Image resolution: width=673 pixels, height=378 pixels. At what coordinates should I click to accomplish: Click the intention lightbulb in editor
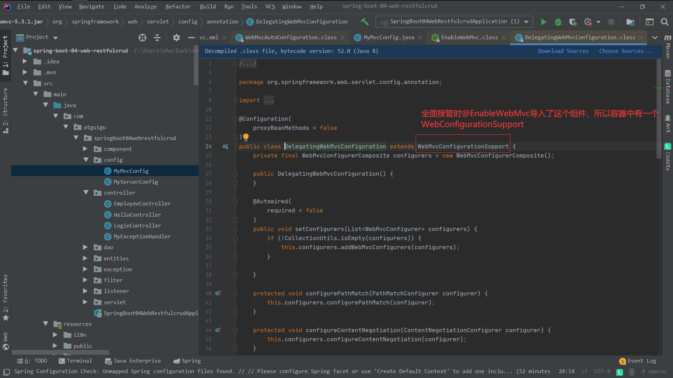[246, 137]
